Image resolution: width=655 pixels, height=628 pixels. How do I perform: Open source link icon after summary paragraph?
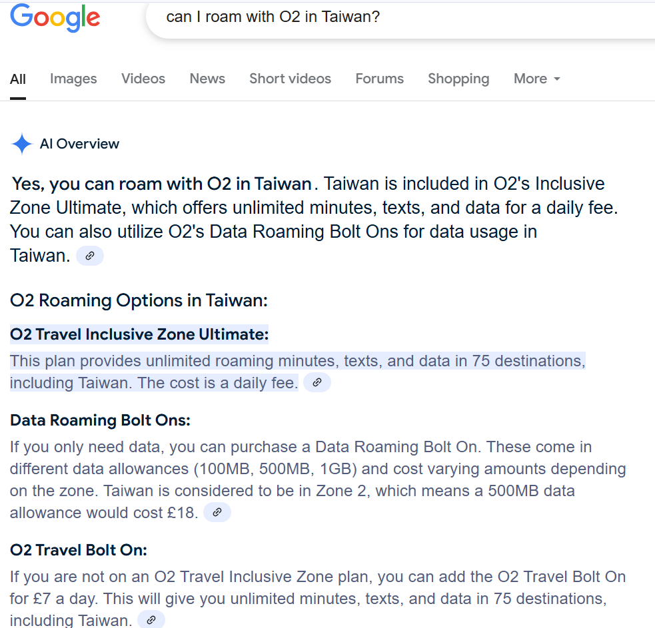click(x=90, y=256)
